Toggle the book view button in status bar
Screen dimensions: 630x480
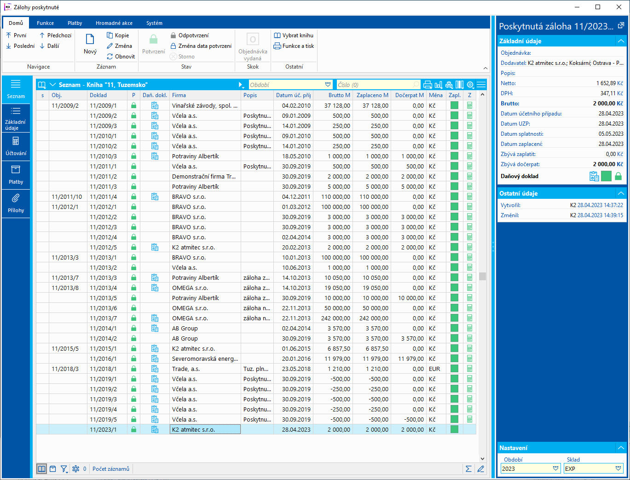pyautogui.click(x=41, y=469)
